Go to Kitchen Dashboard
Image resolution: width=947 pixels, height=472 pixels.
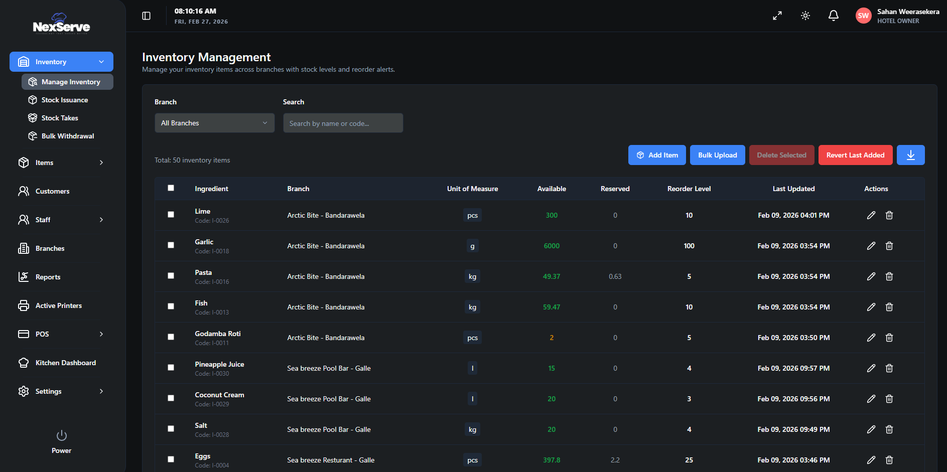point(65,363)
